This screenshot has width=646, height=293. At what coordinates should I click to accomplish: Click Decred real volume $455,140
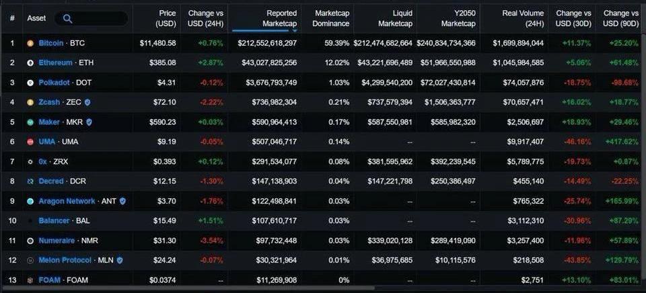point(528,181)
